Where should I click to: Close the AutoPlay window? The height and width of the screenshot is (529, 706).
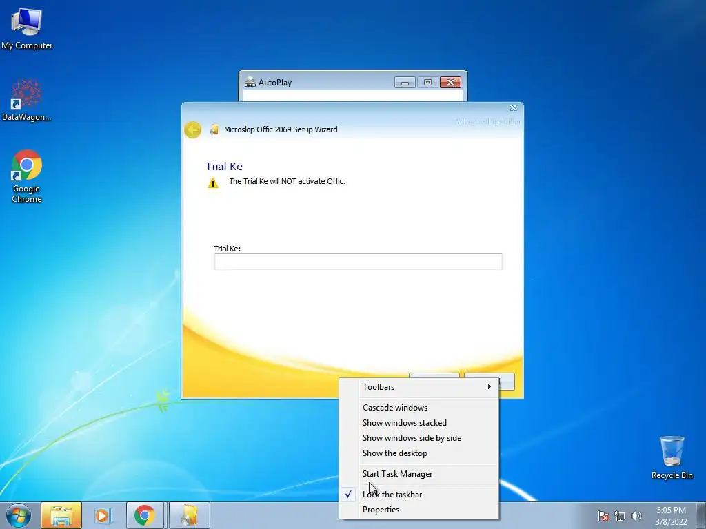[450, 83]
